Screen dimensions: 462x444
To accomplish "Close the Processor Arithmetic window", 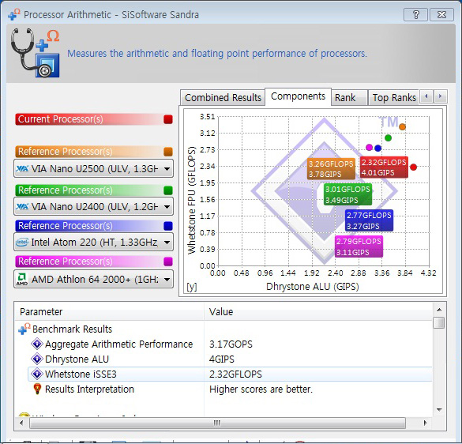I will point(441,14).
